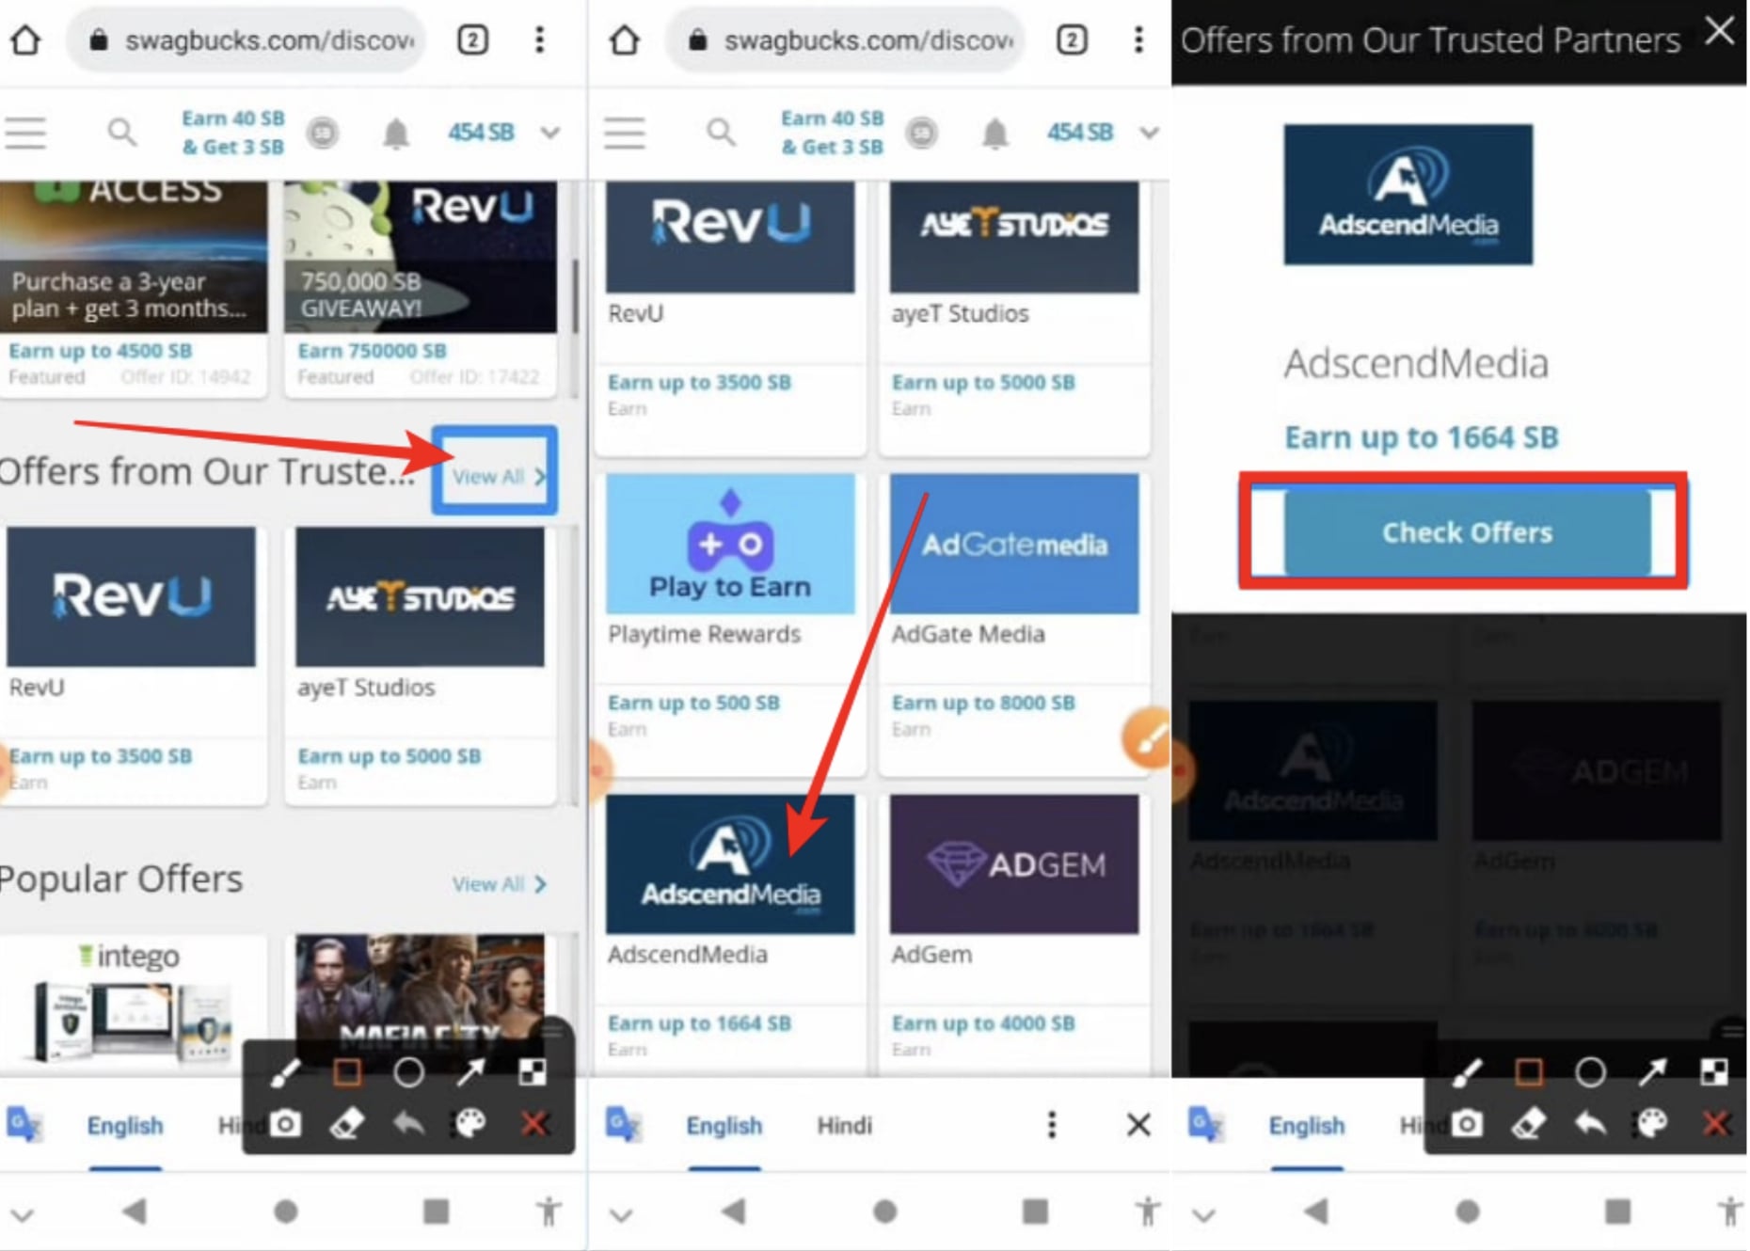Select the English translate tab in the third screen
Viewport: 1750px width, 1251px height.
pyautogui.click(x=1307, y=1126)
